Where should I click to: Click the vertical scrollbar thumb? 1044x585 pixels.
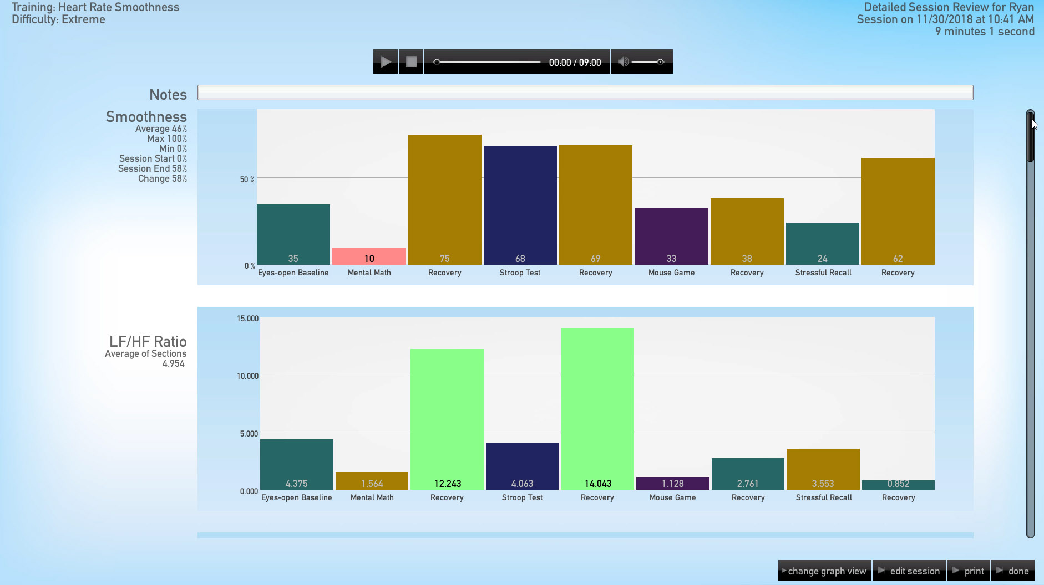tap(1030, 136)
